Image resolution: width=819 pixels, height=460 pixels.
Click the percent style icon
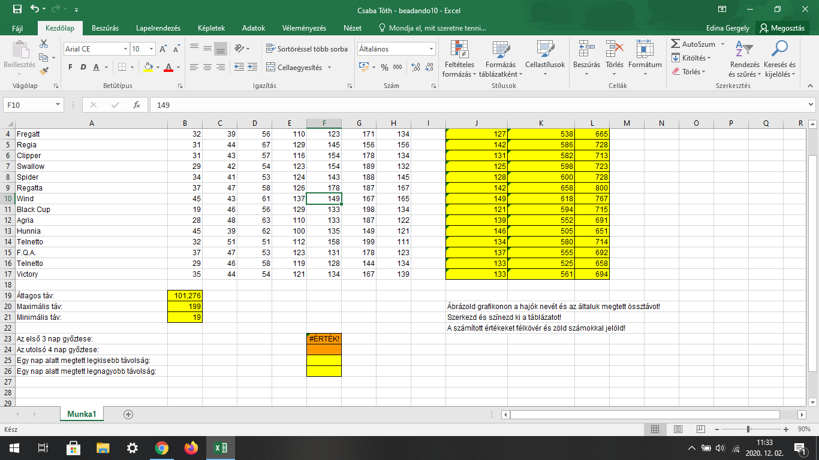coord(384,67)
